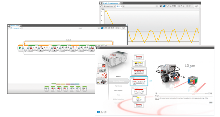Viewport: 220px width, 117px height.
Task: Select the blue pointer tool in graph toolbar
Action: point(164,6)
